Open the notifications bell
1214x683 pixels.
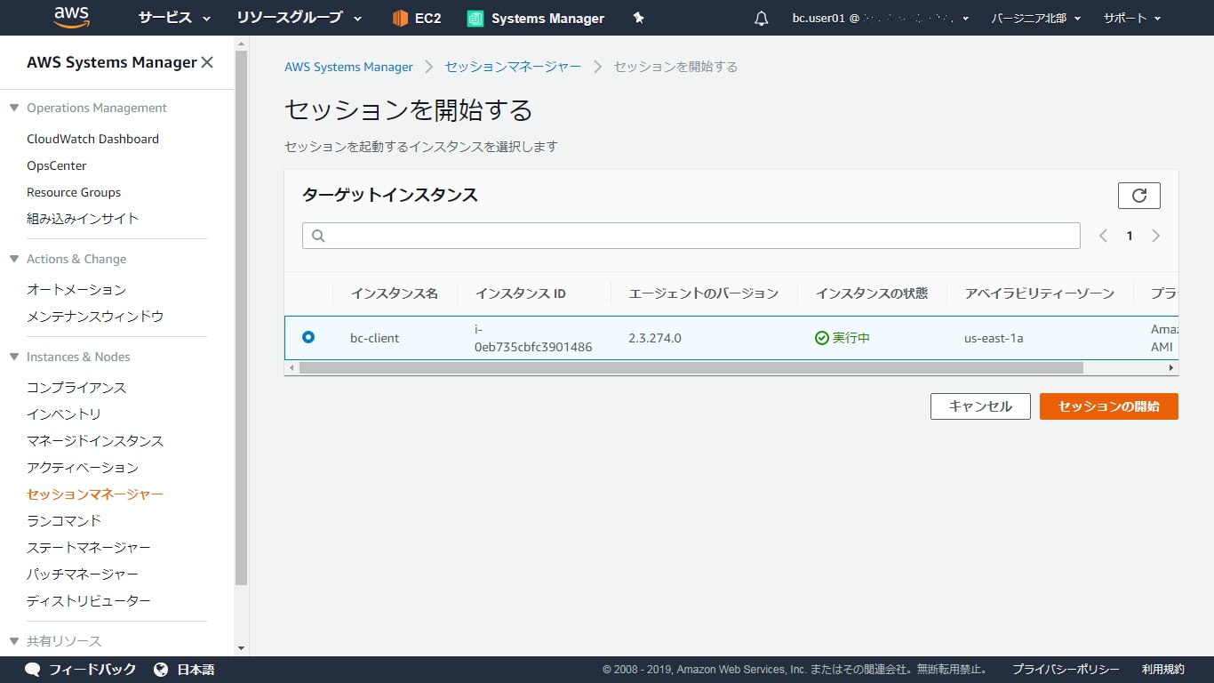click(761, 18)
